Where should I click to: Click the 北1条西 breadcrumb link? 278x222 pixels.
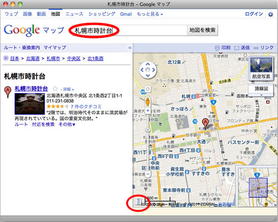click(95, 58)
